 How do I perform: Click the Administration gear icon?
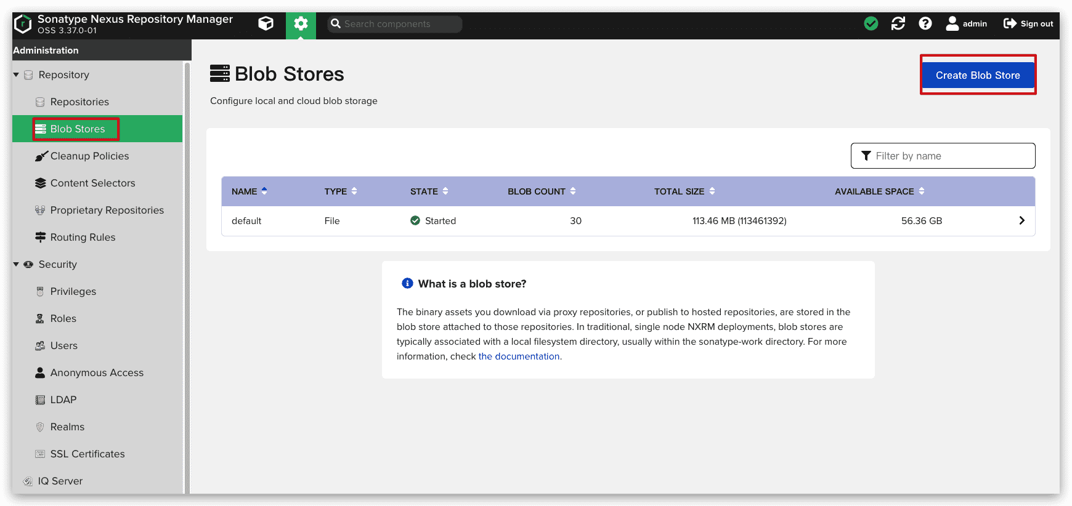coord(301,24)
